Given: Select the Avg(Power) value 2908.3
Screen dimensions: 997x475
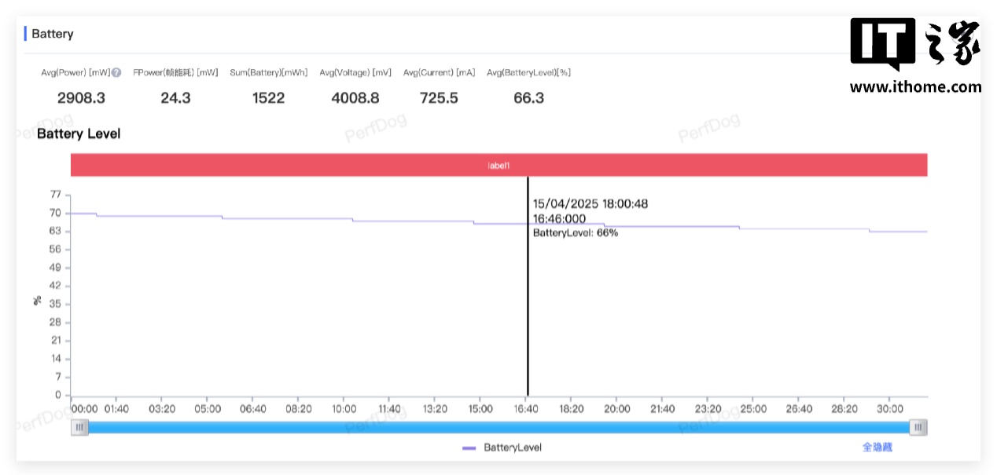Looking at the screenshot, I should tap(81, 98).
